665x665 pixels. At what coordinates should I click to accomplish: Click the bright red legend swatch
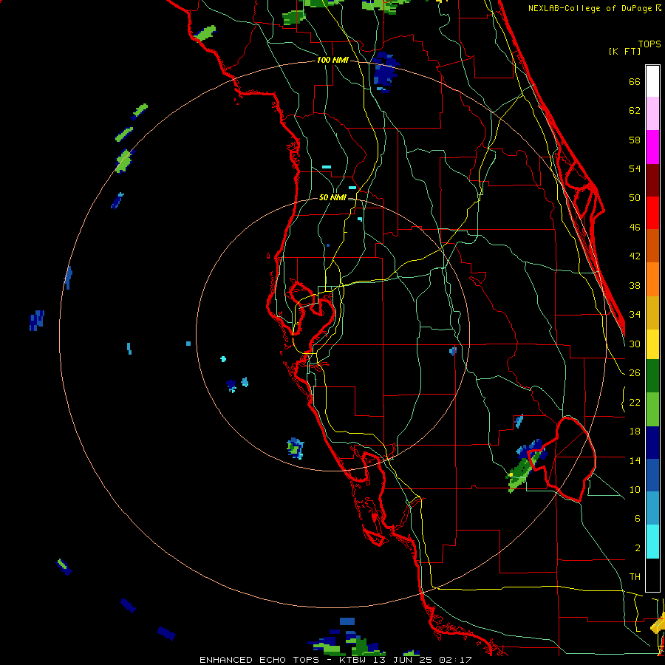point(652,213)
